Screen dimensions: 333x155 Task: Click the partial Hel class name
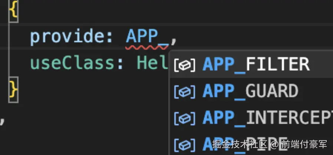coord(152,63)
